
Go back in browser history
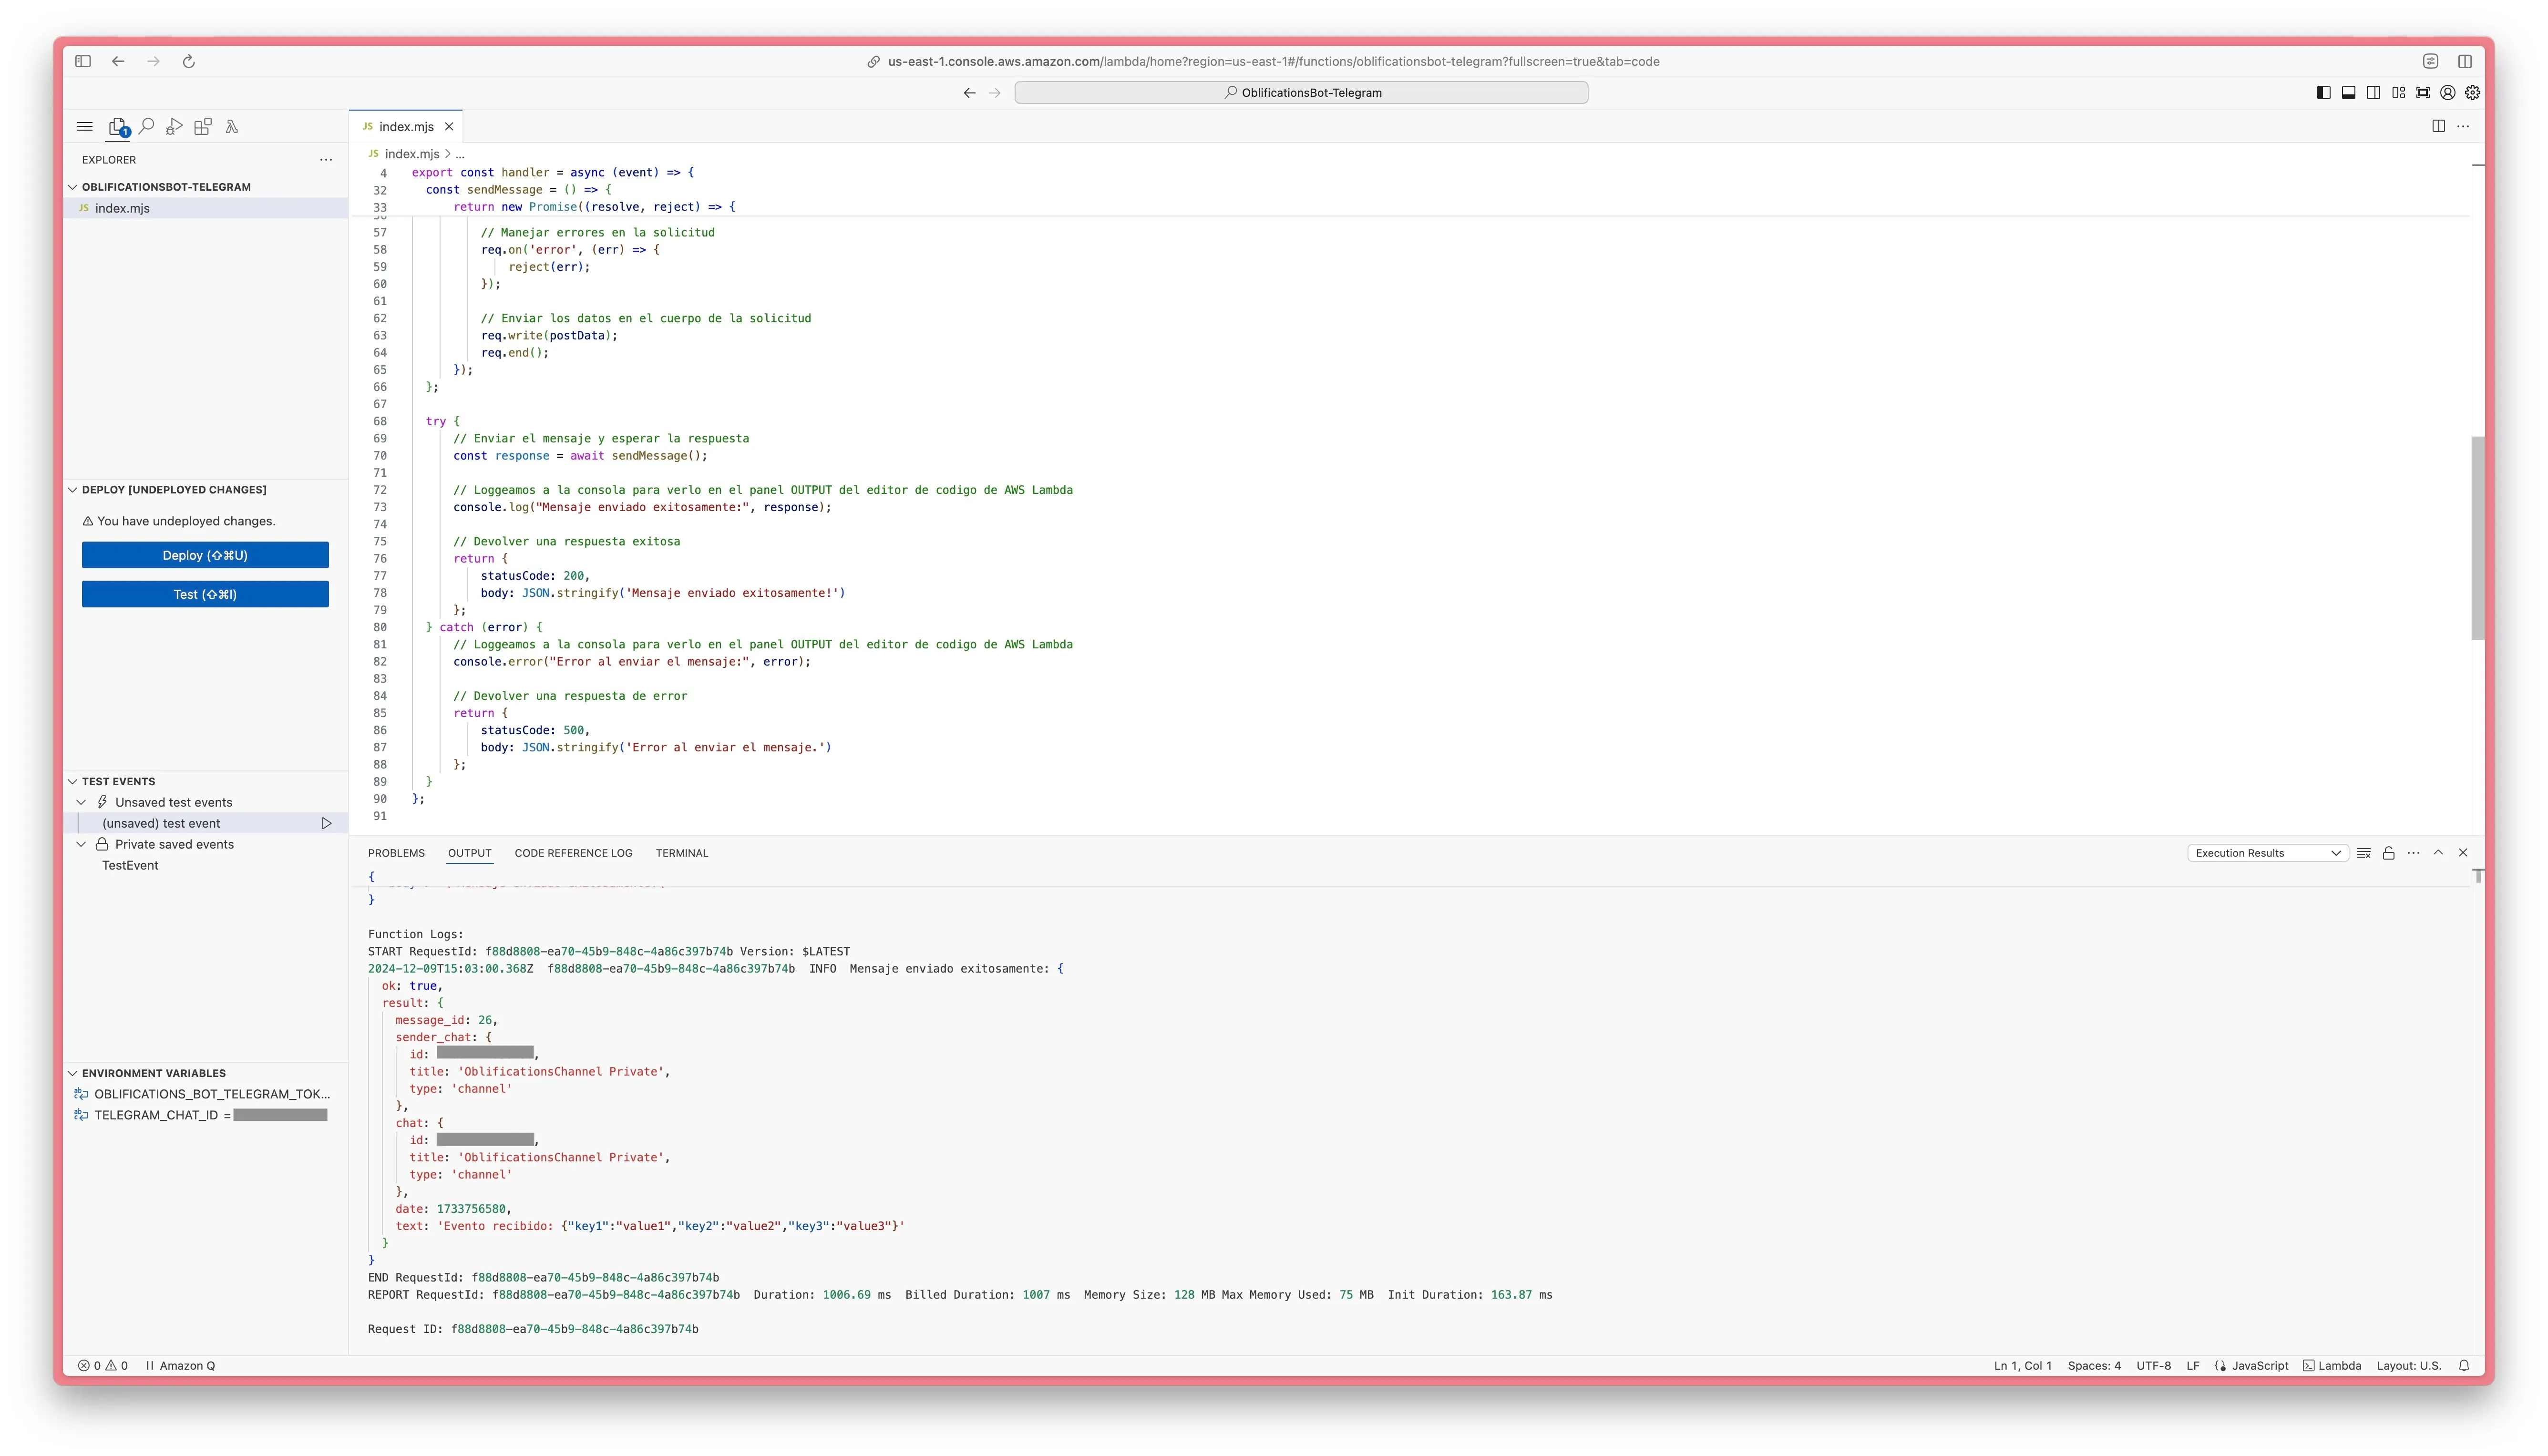(118, 61)
